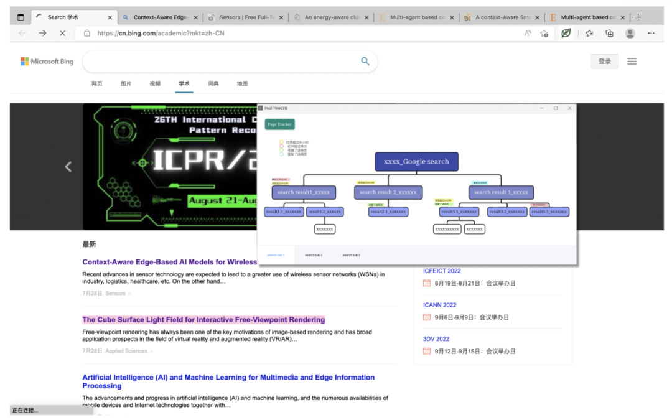Click the browser forward arrow
The height and width of the screenshot is (420, 672).
pos(42,33)
